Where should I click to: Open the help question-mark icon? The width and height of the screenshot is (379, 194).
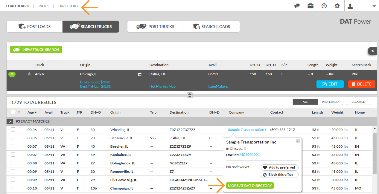click(324, 6)
